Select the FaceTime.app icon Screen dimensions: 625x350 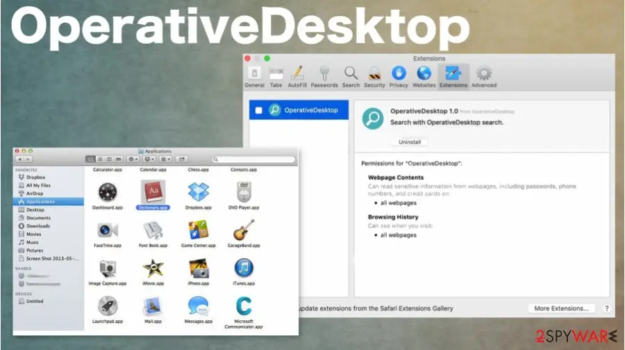pyautogui.click(x=107, y=230)
